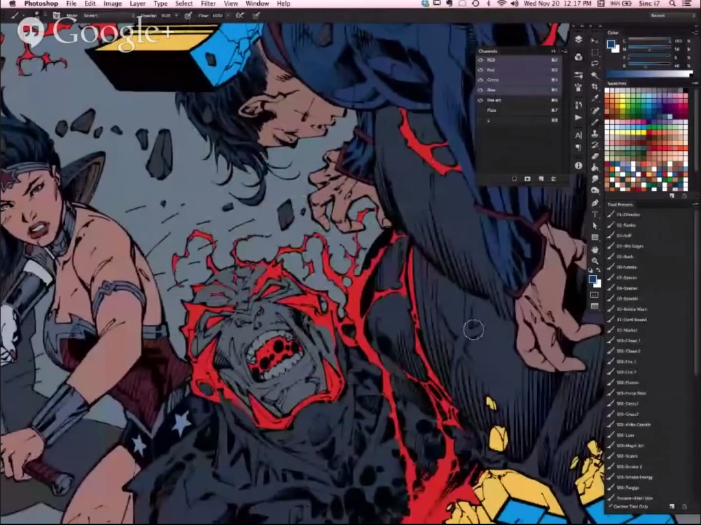Image resolution: width=701 pixels, height=525 pixels.
Task: Open the Image menu
Action: [113, 4]
